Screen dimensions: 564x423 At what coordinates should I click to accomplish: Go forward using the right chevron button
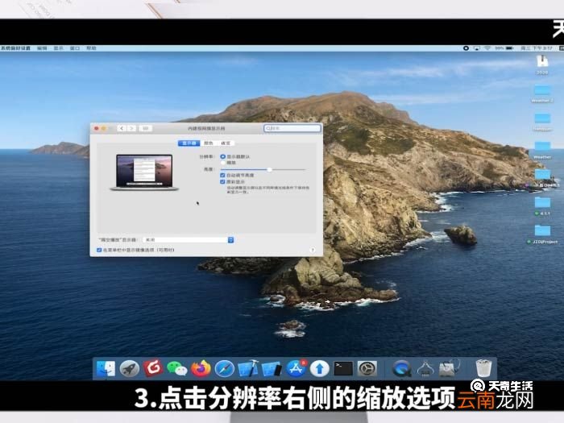[131, 128]
